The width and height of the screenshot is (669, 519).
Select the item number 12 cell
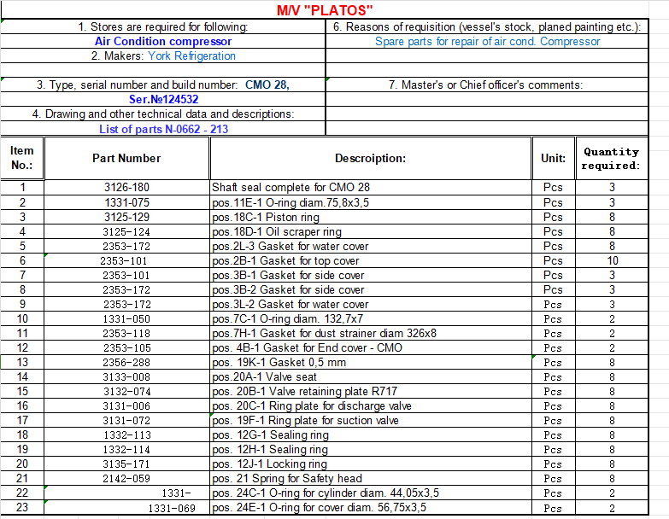pos(22,347)
